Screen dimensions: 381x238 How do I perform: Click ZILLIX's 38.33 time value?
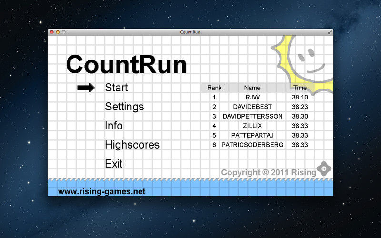click(300, 126)
